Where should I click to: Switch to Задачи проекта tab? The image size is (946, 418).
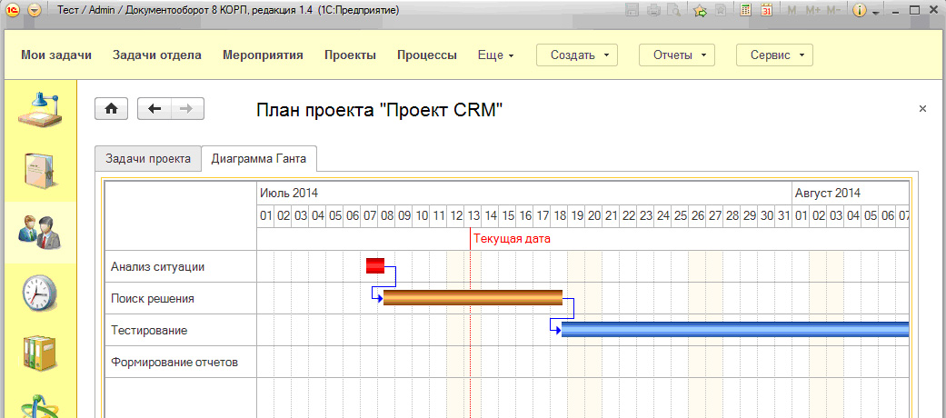point(147,158)
